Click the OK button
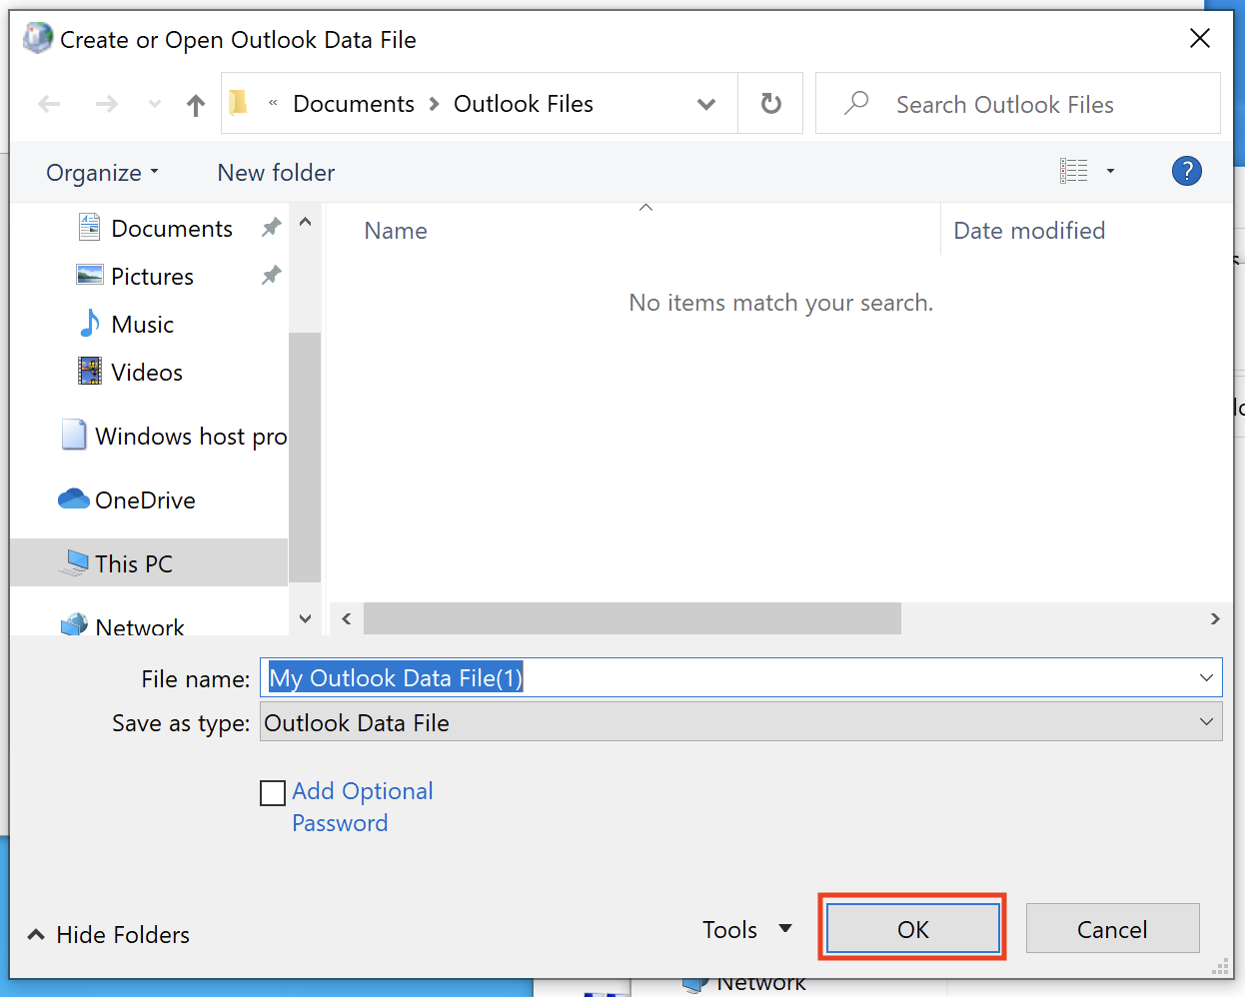 tap(912, 930)
